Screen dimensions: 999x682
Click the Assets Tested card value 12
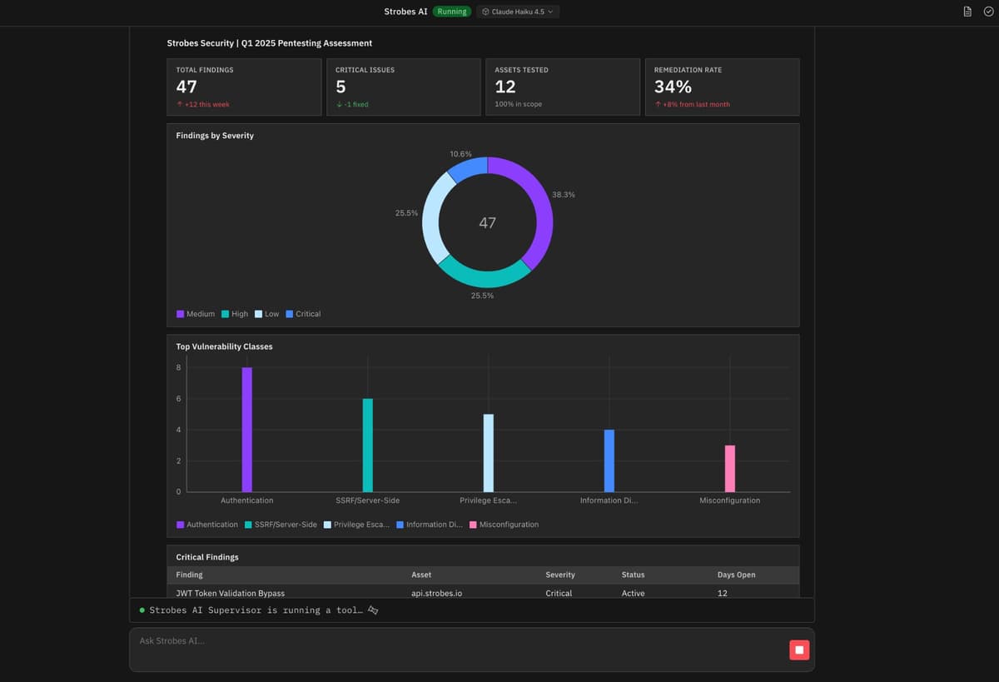tap(505, 87)
